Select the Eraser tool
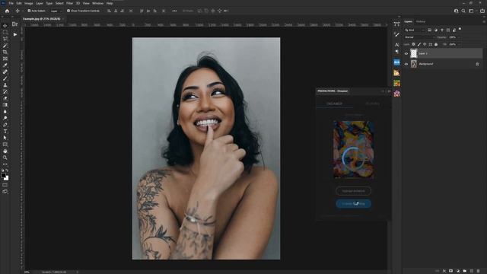The image size is (487, 274). point(5,98)
